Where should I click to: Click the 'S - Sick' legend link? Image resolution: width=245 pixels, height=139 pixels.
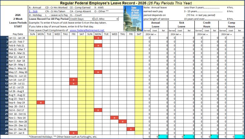click(x=33, y=11)
